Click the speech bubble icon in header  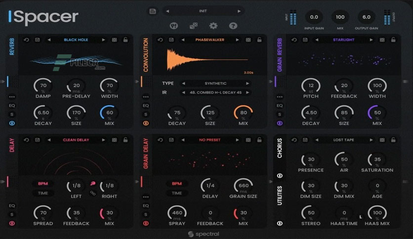(174, 26)
